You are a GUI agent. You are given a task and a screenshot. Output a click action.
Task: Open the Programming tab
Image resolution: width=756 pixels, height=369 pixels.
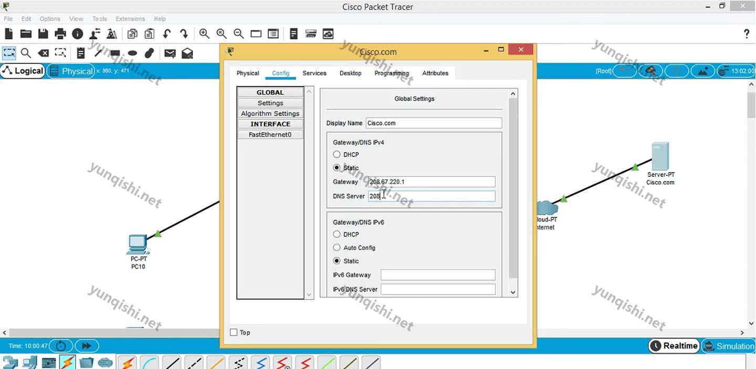point(392,73)
